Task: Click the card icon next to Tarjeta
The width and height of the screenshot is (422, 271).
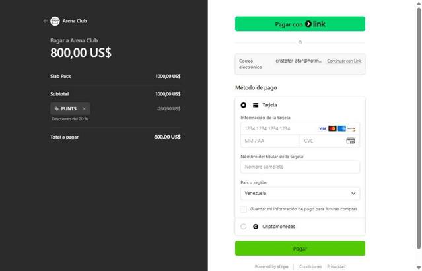Action: click(x=256, y=105)
